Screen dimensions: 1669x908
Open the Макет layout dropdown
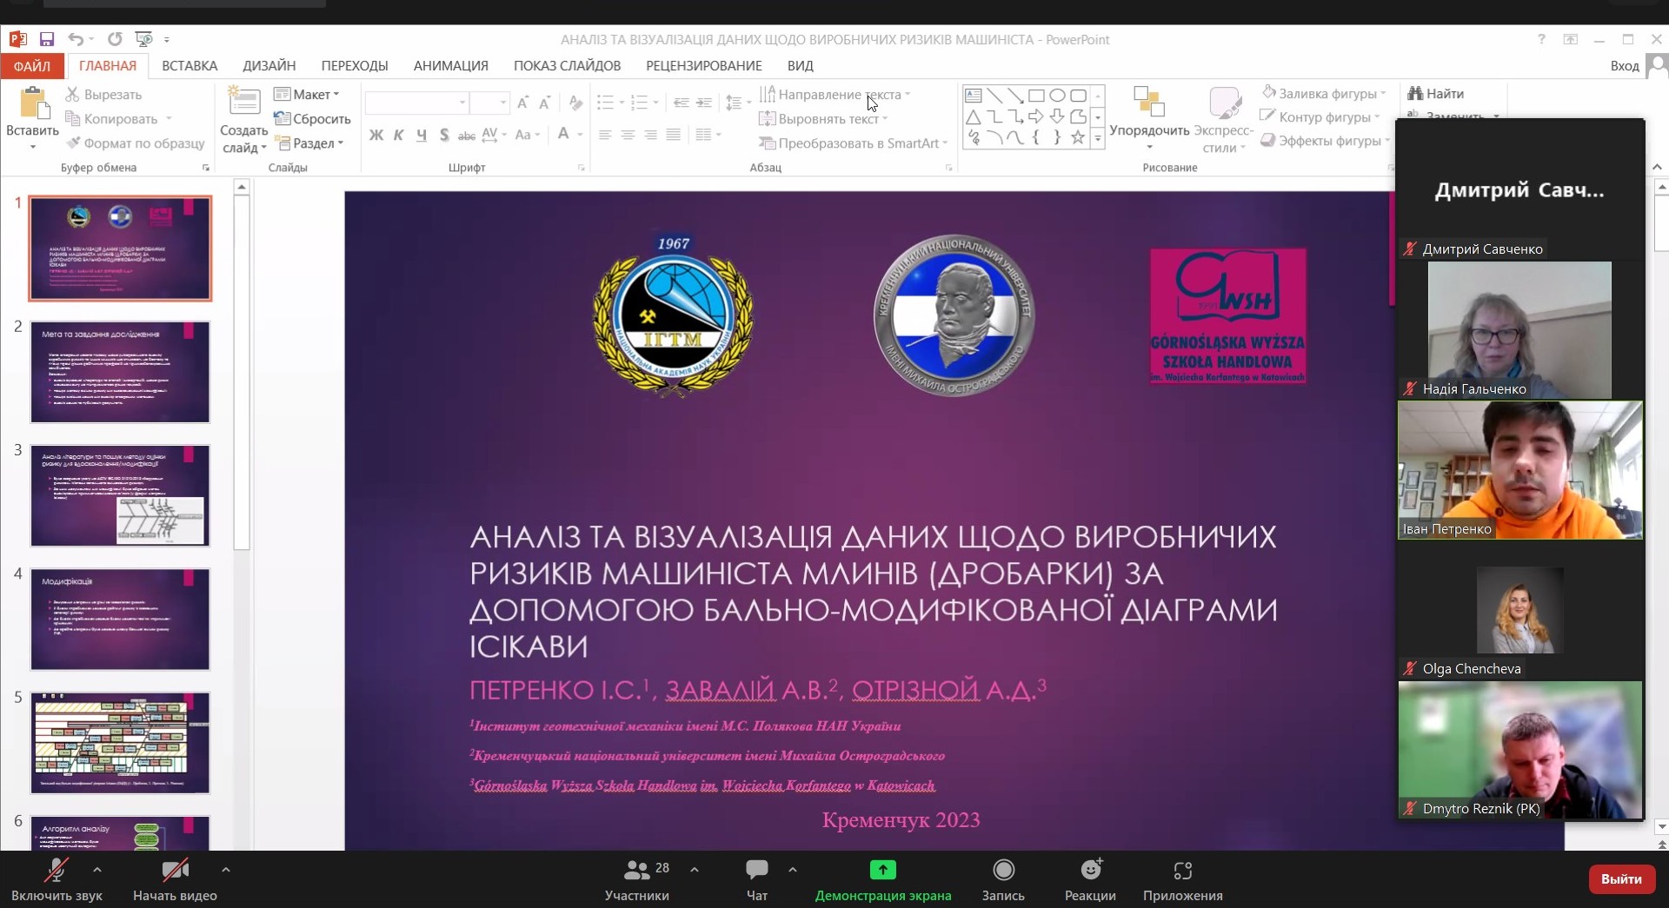(x=307, y=95)
